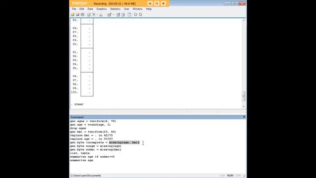Click the 'gen byte nobmi = missing(bmi)' line
The height and width of the screenshot is (178, 316).
pos(95,149)
